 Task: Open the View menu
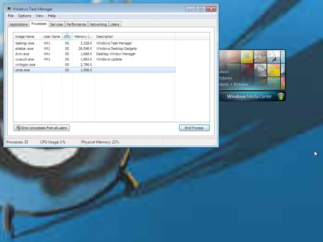click(39, 16)
